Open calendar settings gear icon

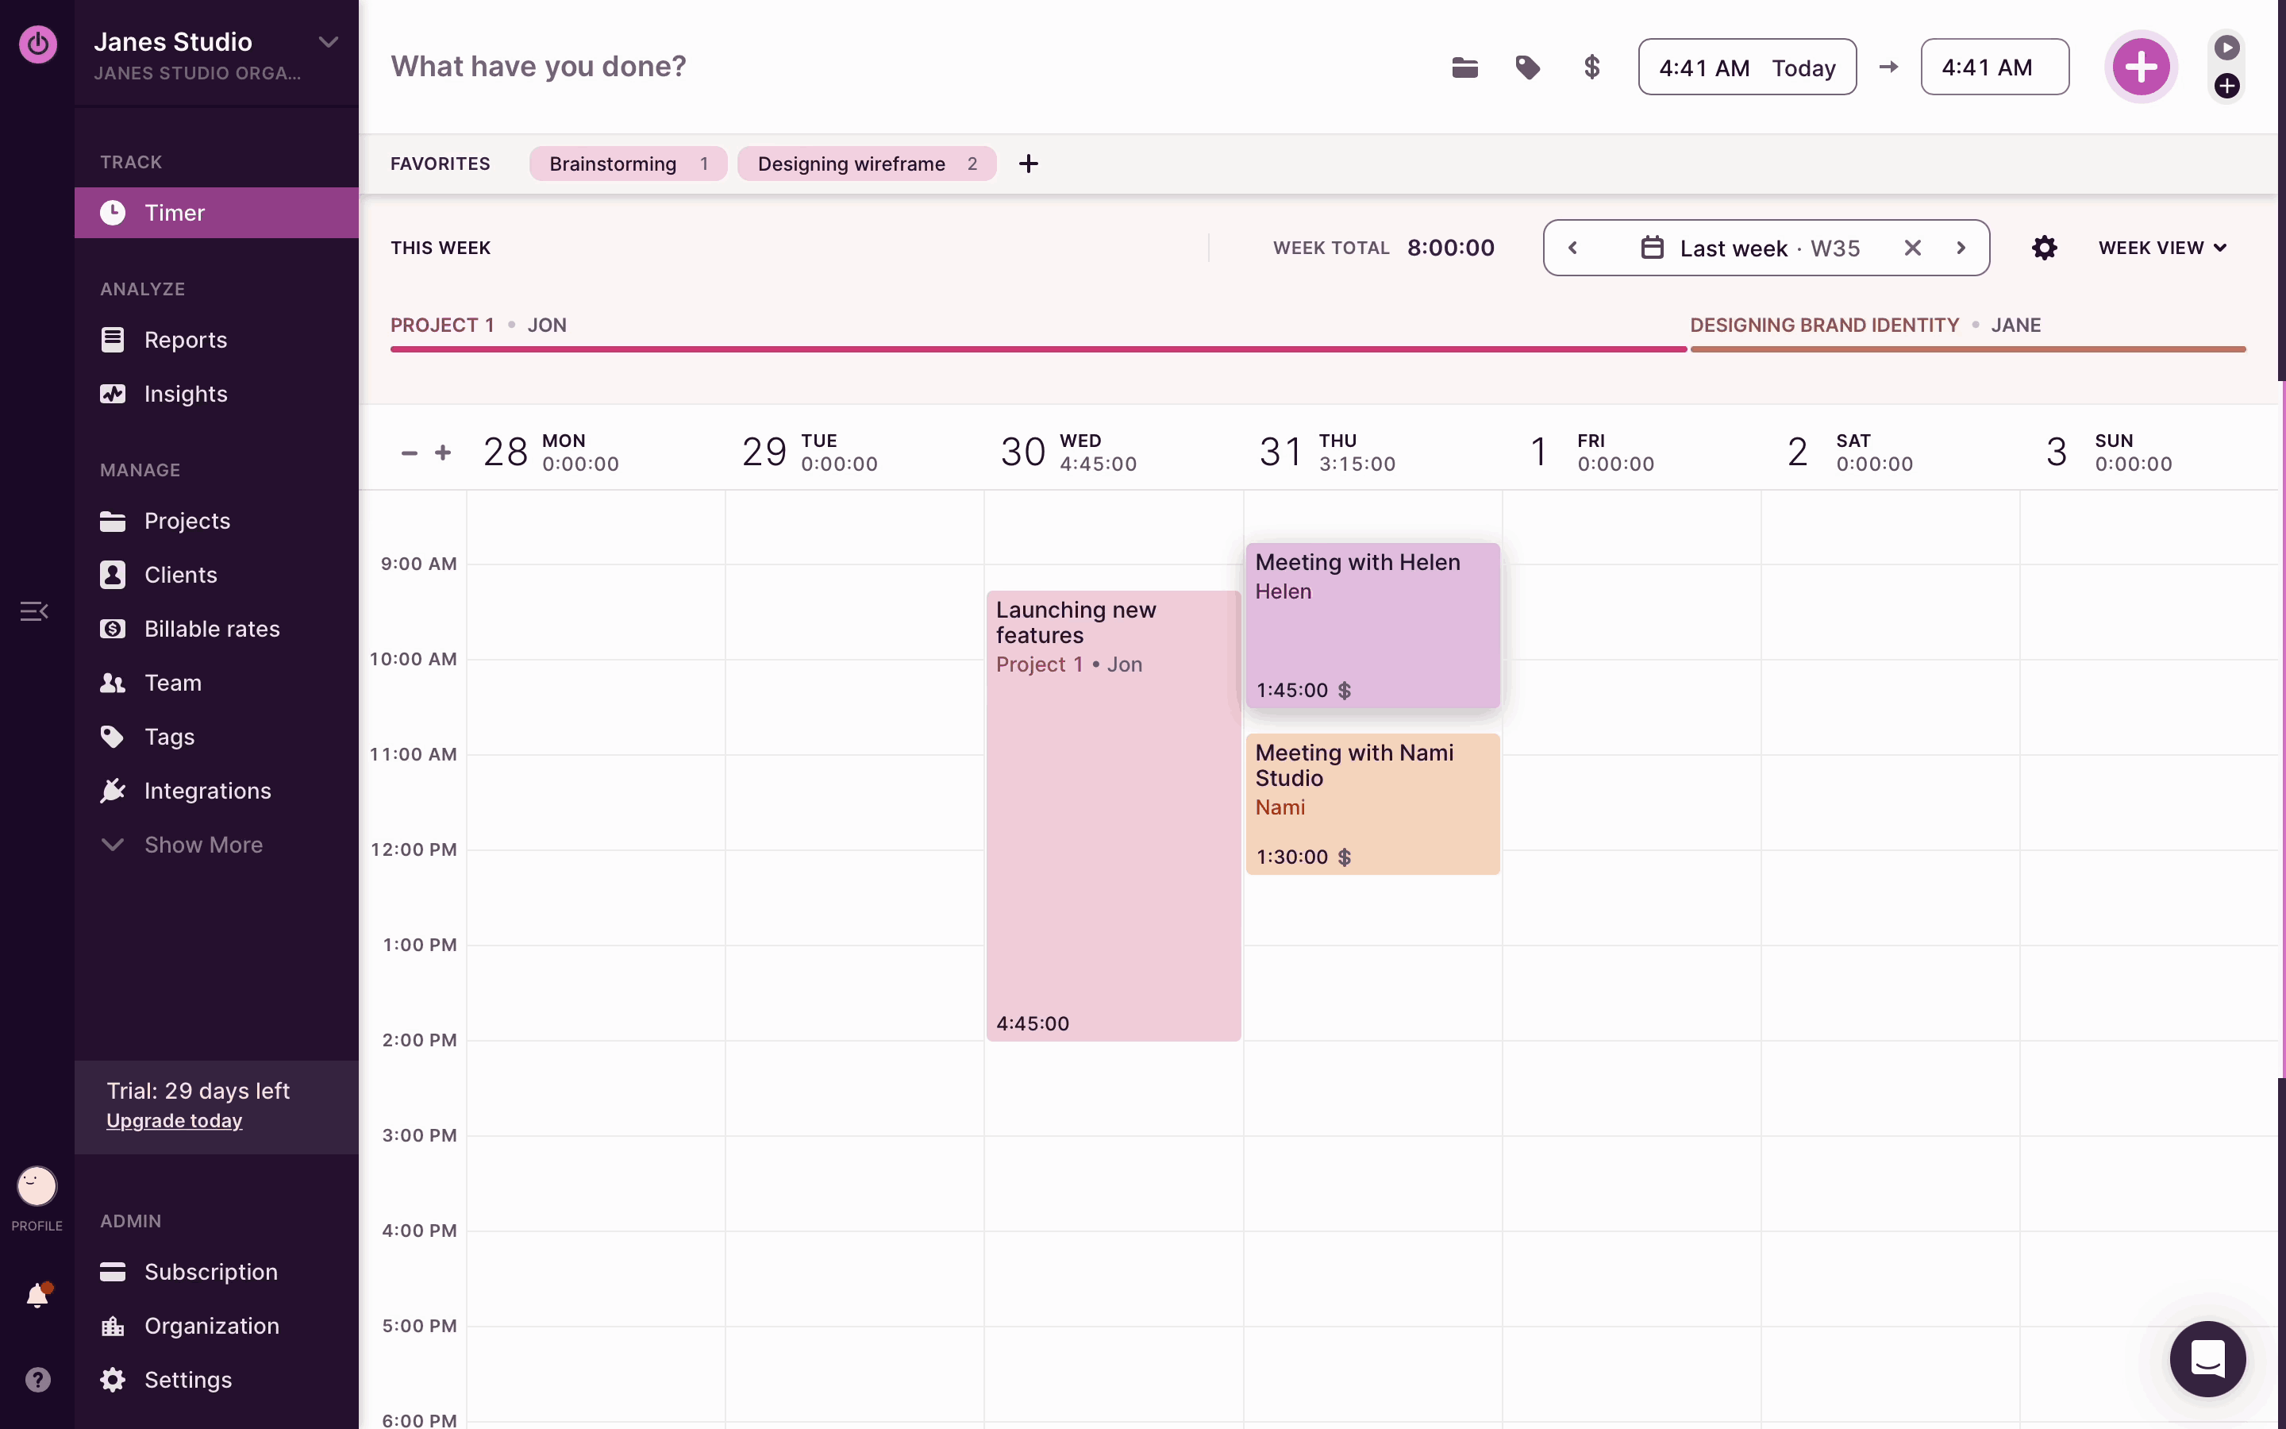pyautogui.click(x=2044, y=248)
